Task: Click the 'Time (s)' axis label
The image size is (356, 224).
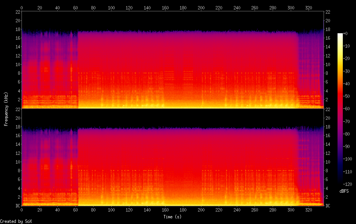Action: point(173,217)
